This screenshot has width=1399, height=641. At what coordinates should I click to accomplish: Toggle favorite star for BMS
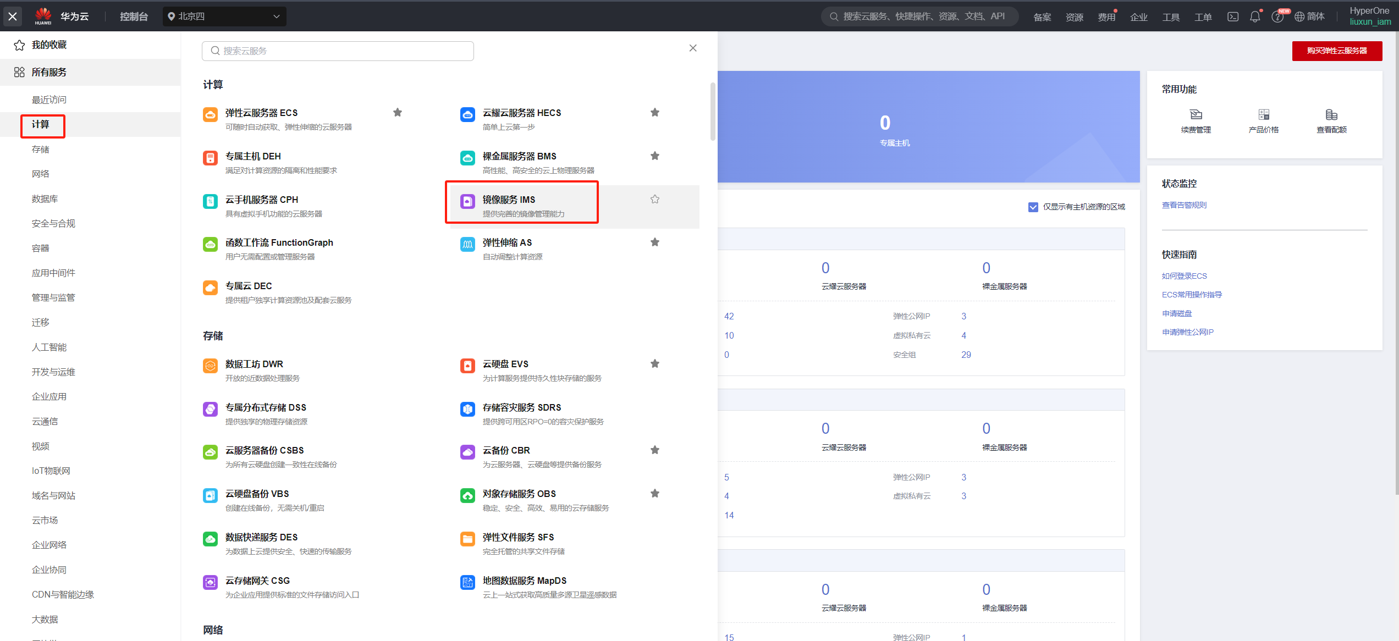(x=655, y=156)
